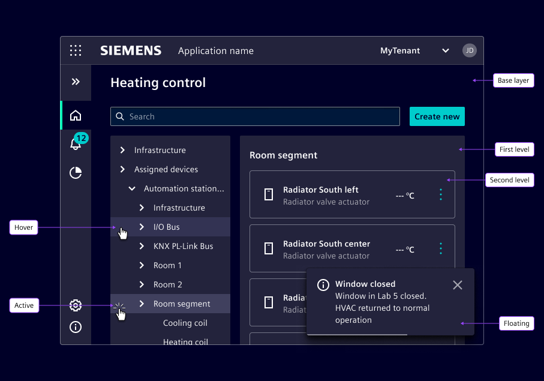Collapse the Automation station tree node
Screen dimensions: 544x381
tap(132, 188)
